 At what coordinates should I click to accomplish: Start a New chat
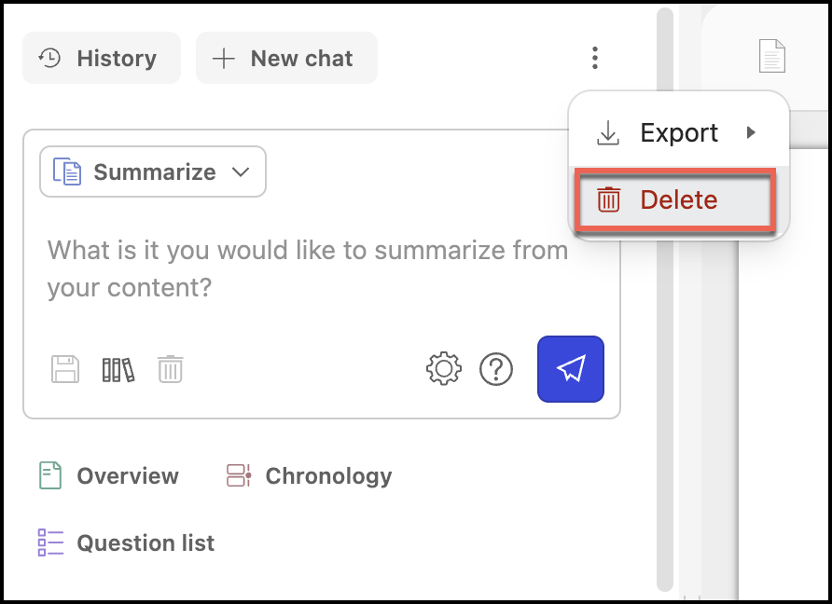286,59
